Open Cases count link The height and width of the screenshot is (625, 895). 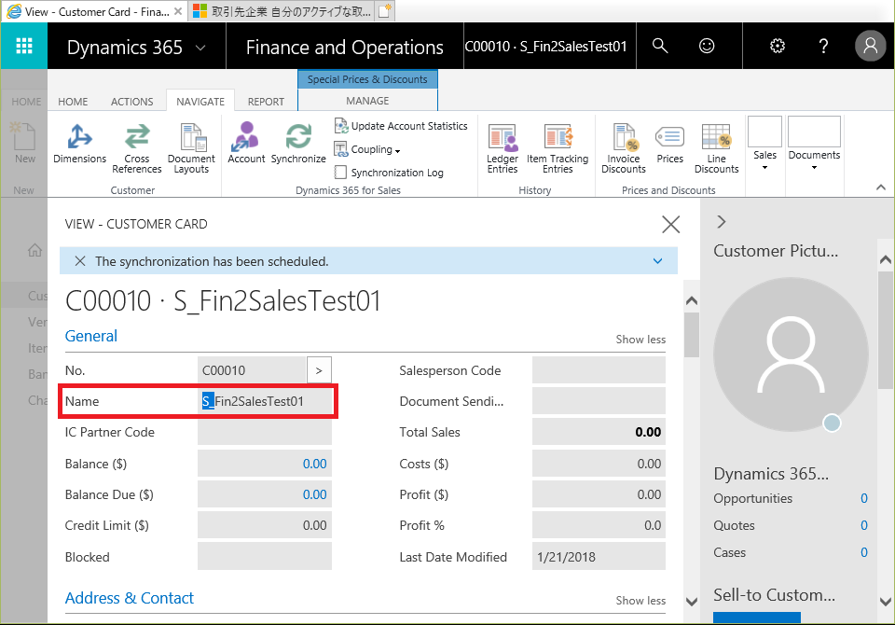click(x=863, y=552)
